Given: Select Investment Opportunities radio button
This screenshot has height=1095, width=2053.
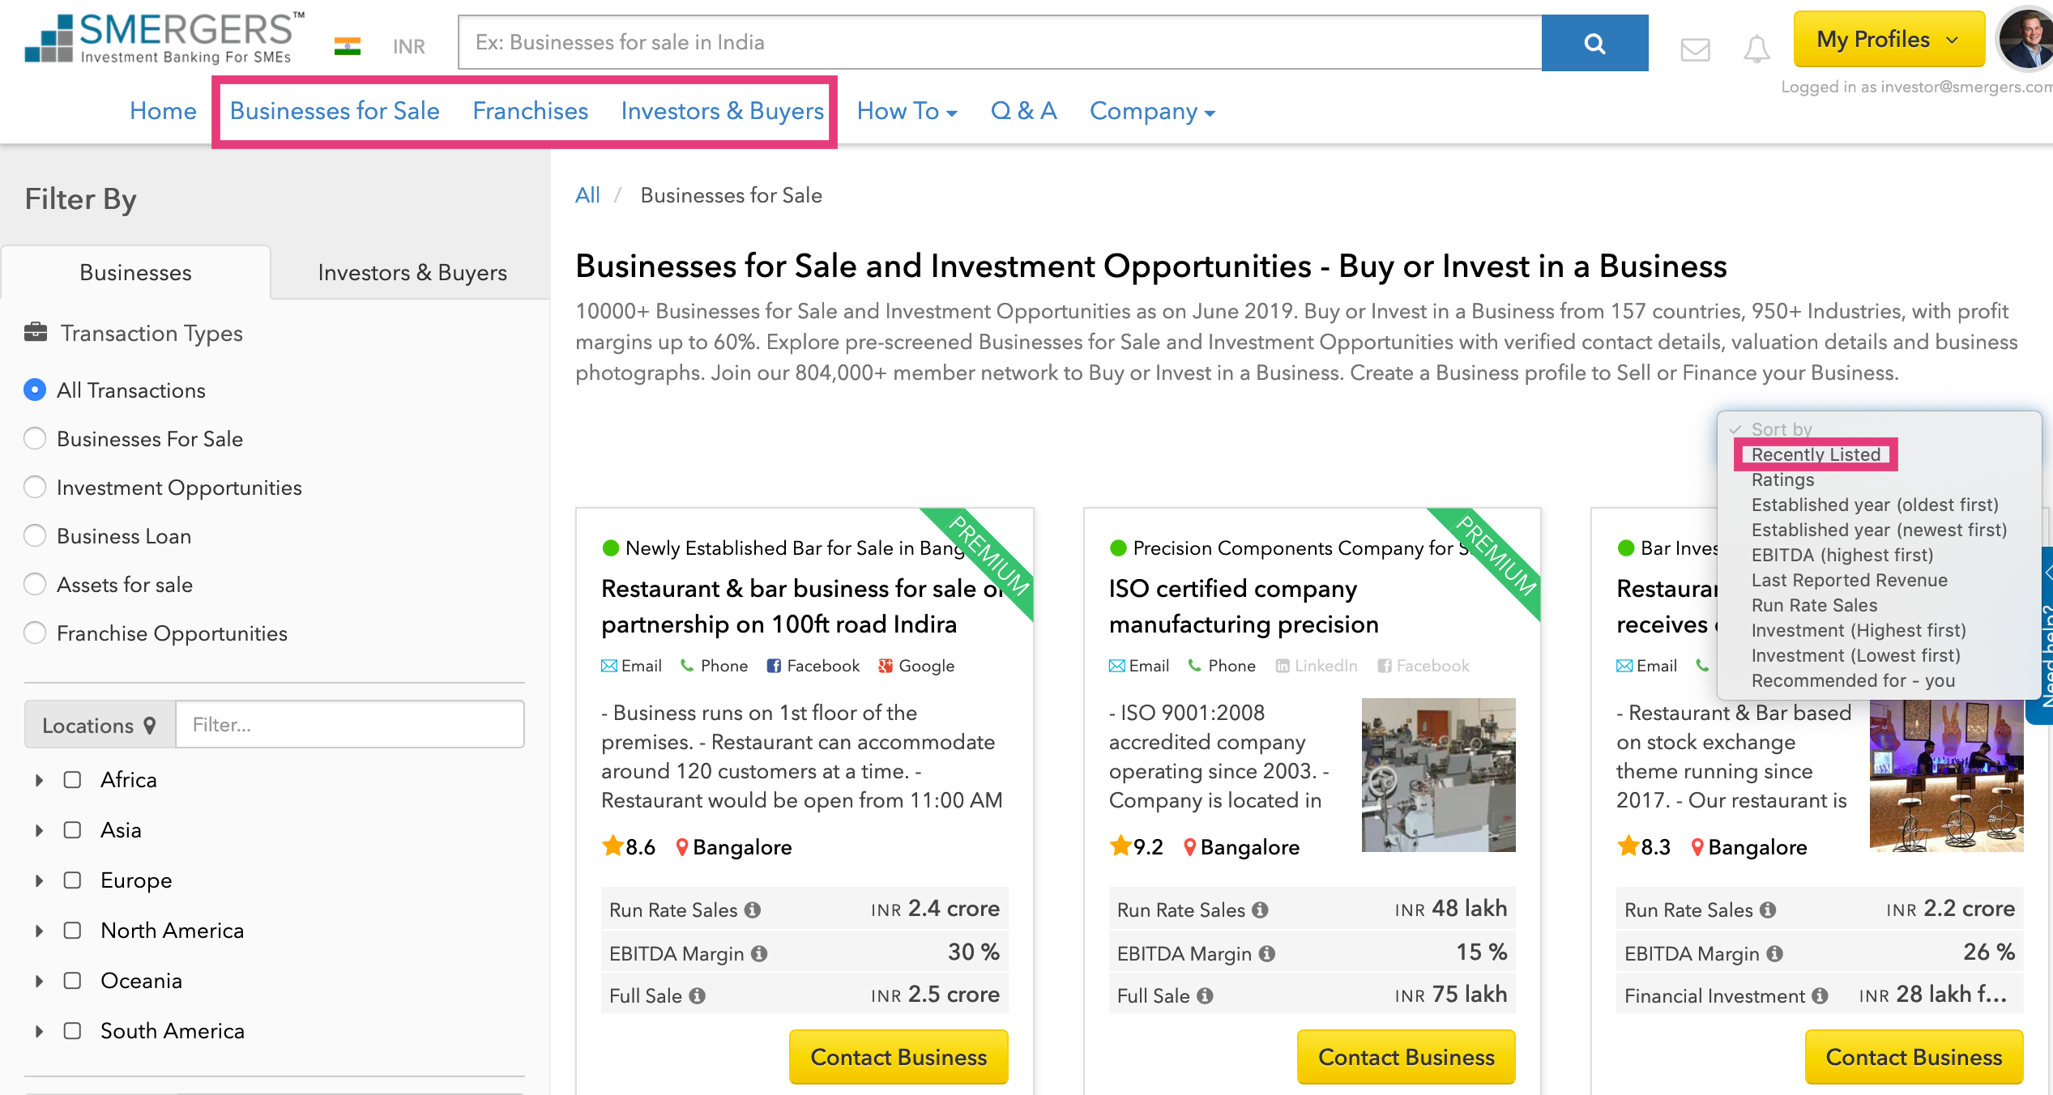Looking at the screenshot, I should (35, 488).
